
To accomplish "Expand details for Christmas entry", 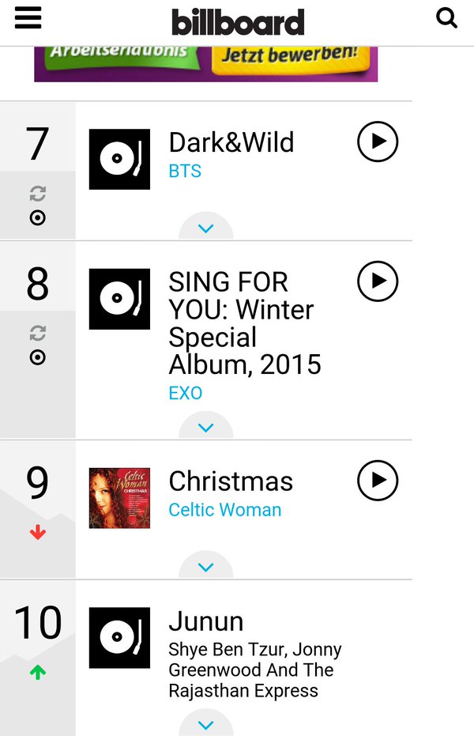I will coord(205,567).
